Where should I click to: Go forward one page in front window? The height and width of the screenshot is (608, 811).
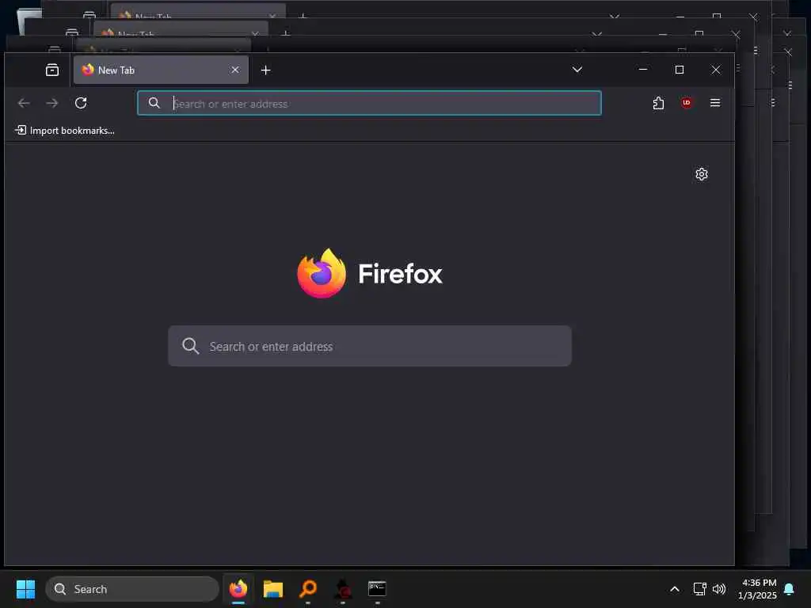click(x=52, y=103)
